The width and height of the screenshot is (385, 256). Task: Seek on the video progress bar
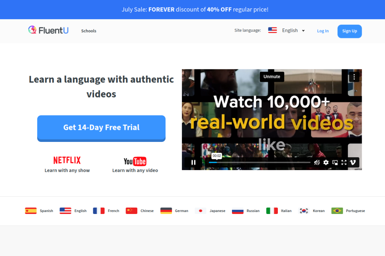click(x=259, y=162)
